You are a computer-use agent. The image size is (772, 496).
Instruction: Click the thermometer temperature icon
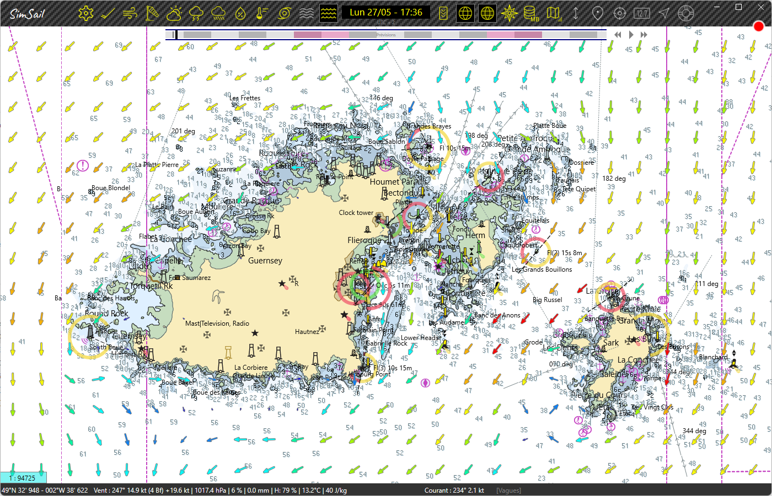tap(262, 13)
